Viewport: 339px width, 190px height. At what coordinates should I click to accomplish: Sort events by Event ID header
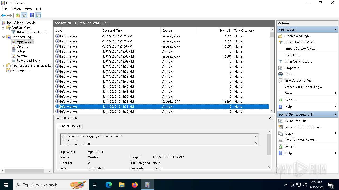point(215,31)
